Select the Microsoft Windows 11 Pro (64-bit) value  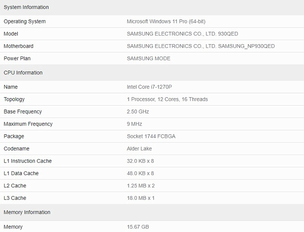point(166,21)
